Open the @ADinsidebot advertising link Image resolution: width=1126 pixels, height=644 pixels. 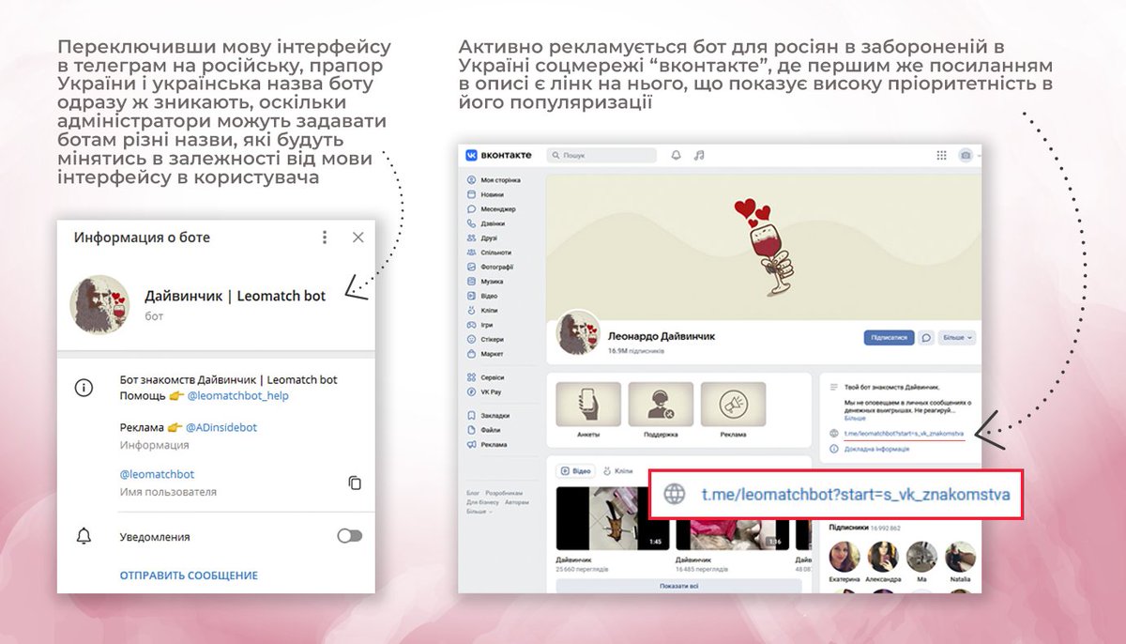[221, 427]
